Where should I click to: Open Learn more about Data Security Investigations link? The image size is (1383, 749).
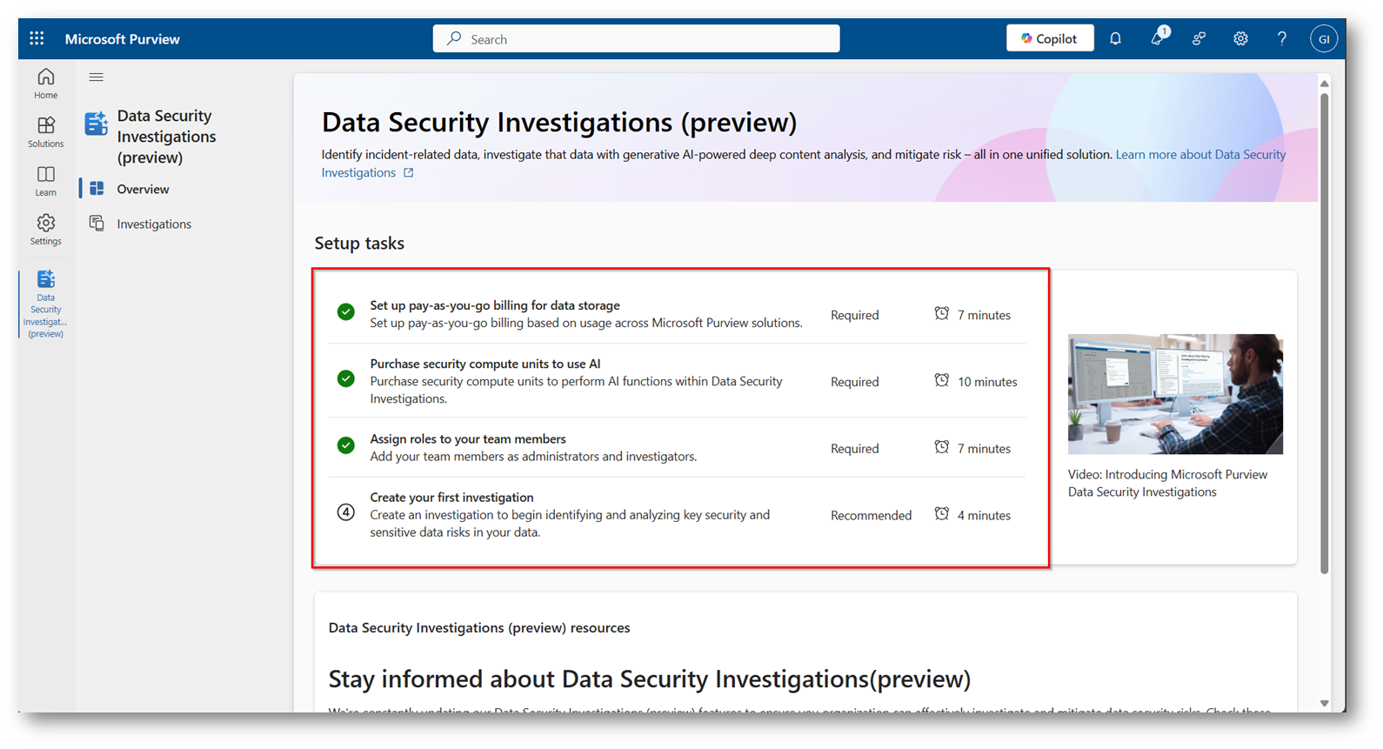[1199, 155]
